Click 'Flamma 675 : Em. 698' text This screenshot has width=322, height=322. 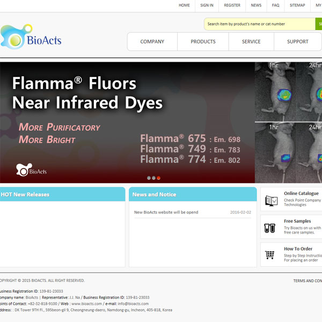(x=190, y=138)
